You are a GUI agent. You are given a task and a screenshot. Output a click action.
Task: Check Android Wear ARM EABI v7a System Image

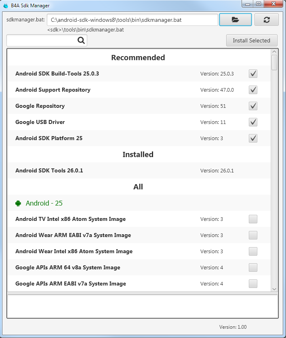pyautogui.click(x=253, y=235)
